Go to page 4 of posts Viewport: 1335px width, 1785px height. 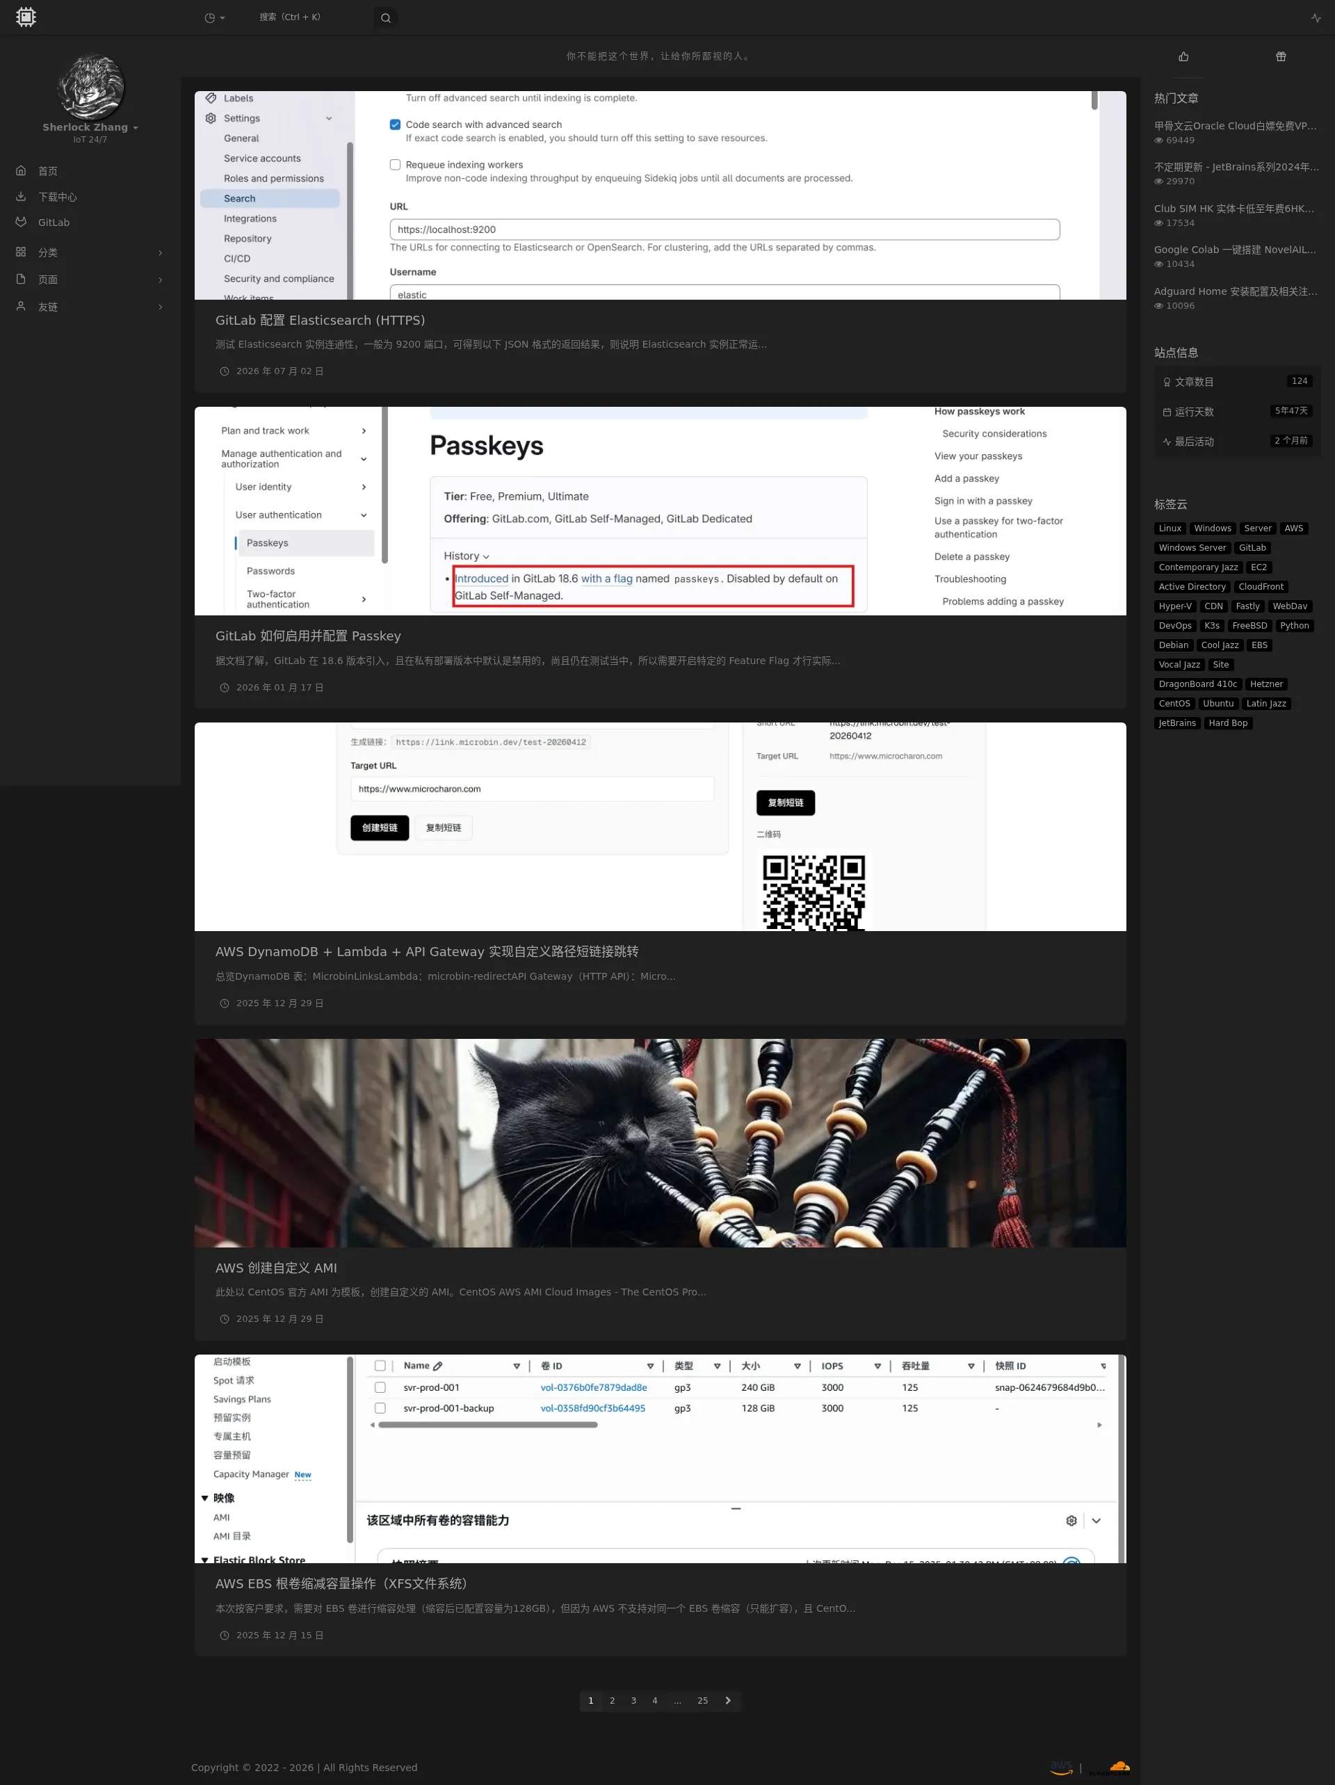pos(654,1700)
